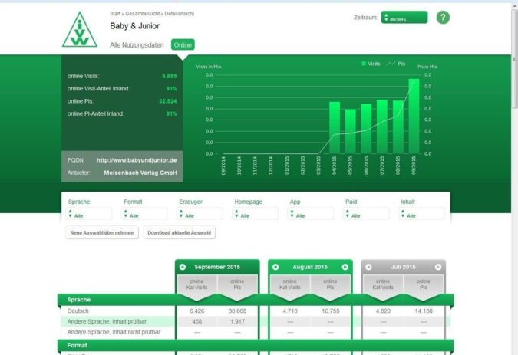This screenshot has height=355, width=518.
Task: Select the Online tab
Action: click(183, 45)
